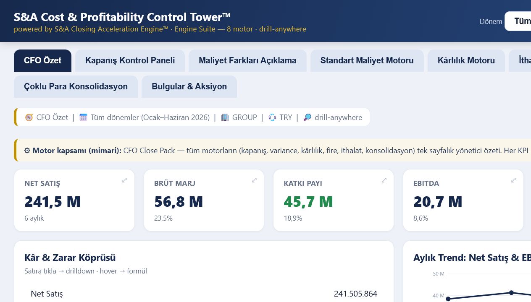Open the Maliyet Farkları Açıklama tab
This screenshot has height=302, width=531.
247,60
